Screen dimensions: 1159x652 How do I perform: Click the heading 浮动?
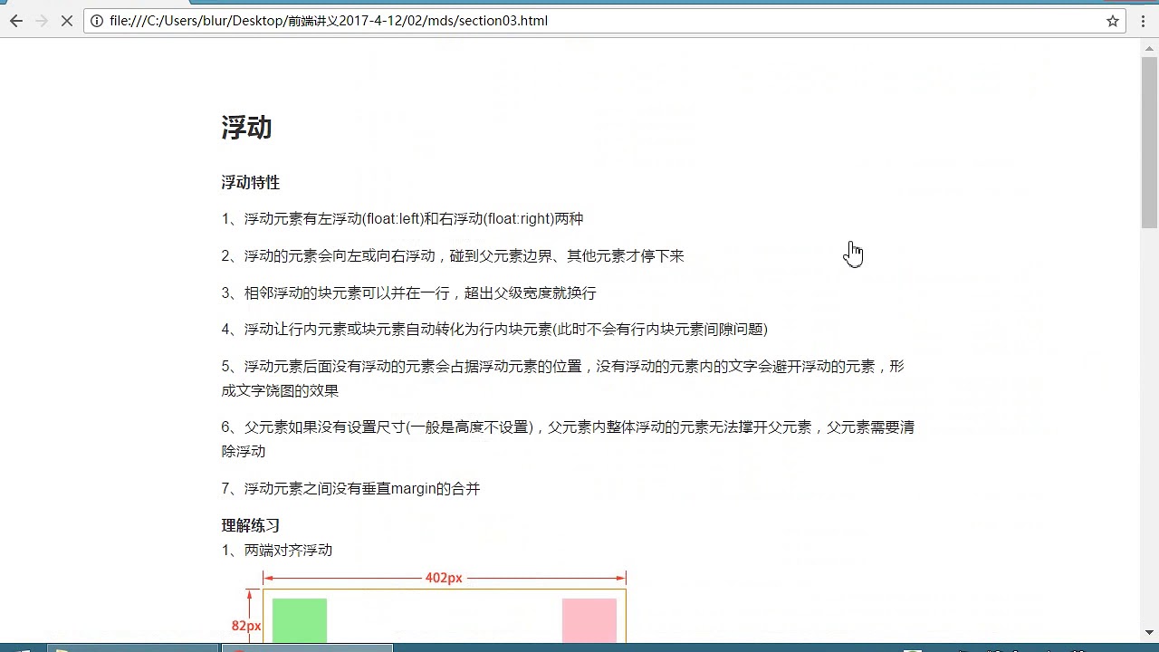246,128
